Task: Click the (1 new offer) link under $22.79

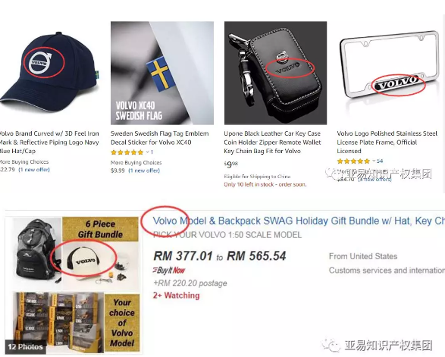Action: (x=34, y=170)
